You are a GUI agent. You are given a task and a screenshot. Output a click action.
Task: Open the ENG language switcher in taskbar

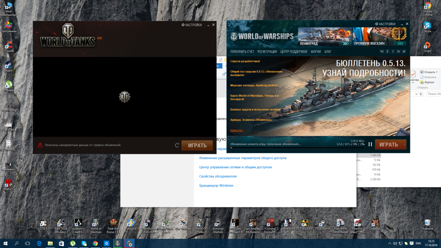pos(418,243)
